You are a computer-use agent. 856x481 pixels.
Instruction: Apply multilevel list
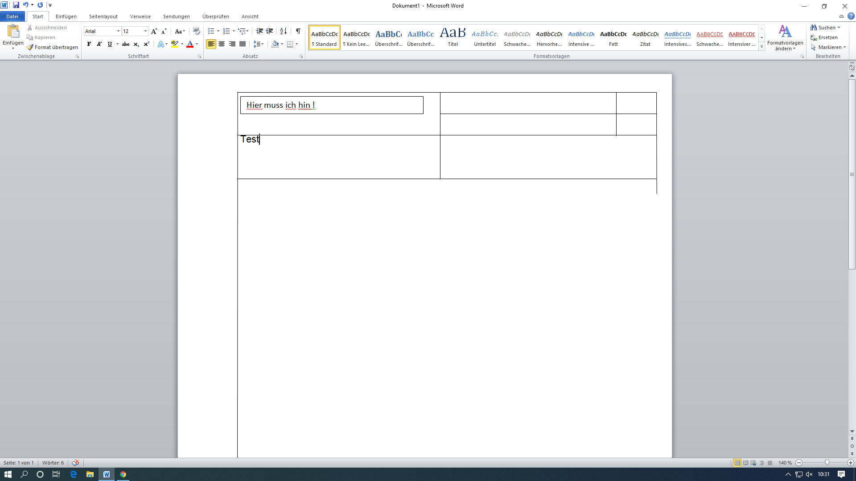click(x=242, y=31)
